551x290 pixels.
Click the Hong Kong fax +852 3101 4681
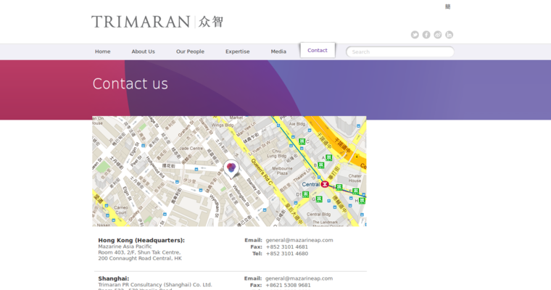[287, 246]
